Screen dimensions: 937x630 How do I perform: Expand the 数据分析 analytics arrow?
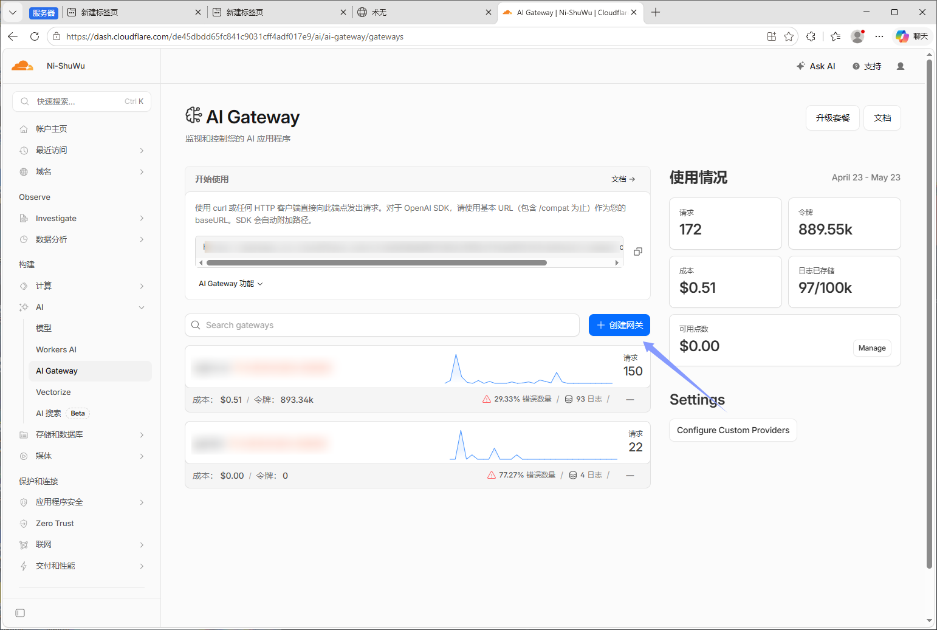point(142,239)
